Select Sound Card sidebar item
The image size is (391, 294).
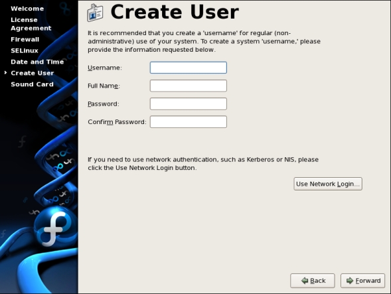point(32,84)
